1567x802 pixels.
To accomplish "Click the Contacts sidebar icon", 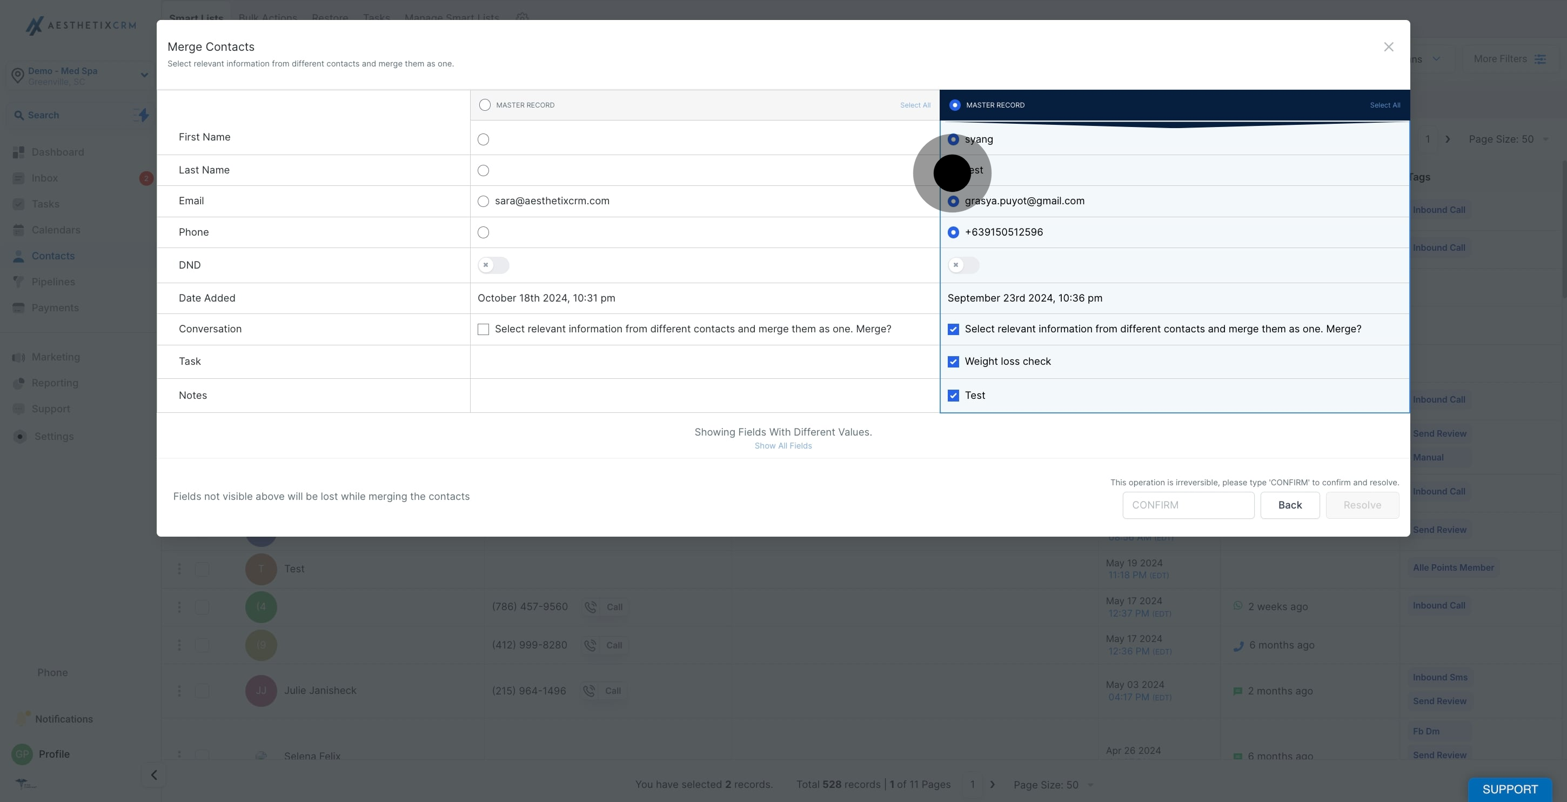I will [19, 256].
